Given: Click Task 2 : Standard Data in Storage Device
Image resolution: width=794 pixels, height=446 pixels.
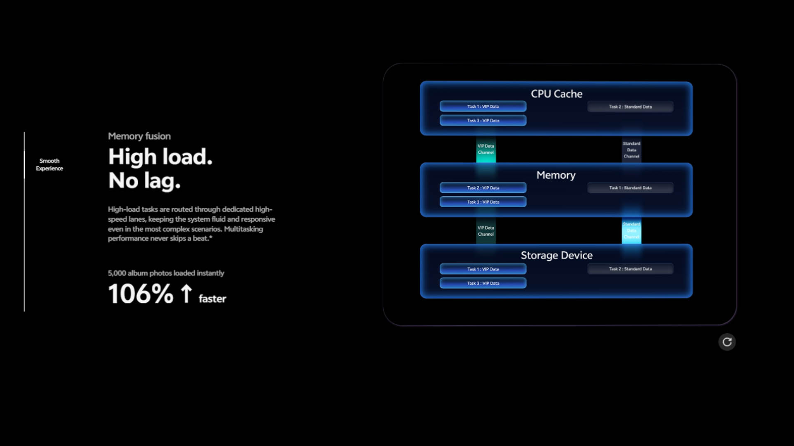Looking at the screenshot, I should click(630, 269).
